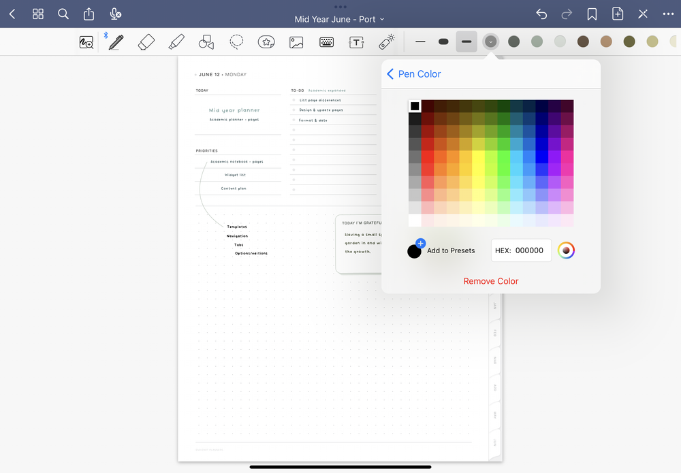Select the thinnest stroke width
Screen dimensions: 681x473
coord(420,42)
